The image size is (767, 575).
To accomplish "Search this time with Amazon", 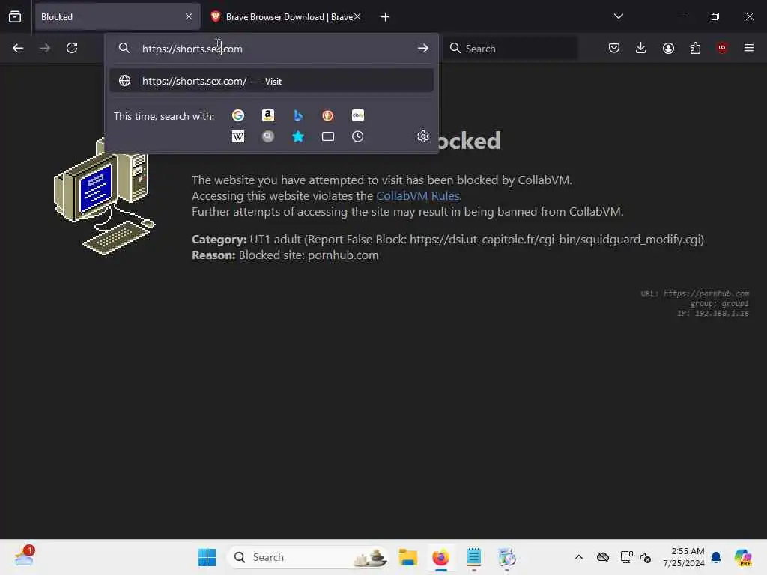I will [x=268, y=115].
